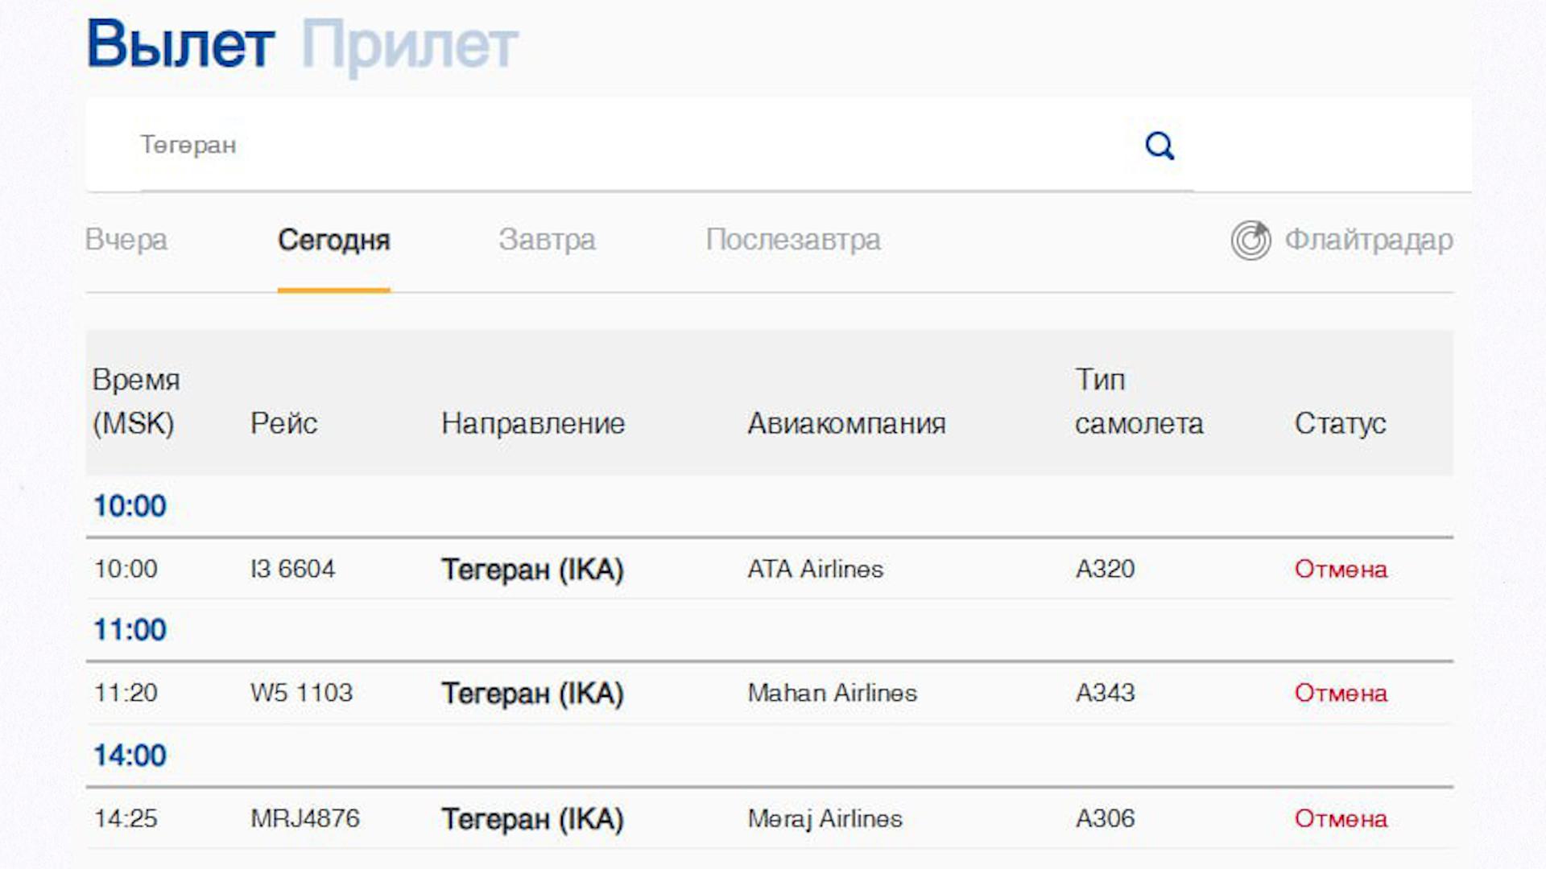Open flight W5 1103 row
The image size is (1546, 869).
pos(301,693)
